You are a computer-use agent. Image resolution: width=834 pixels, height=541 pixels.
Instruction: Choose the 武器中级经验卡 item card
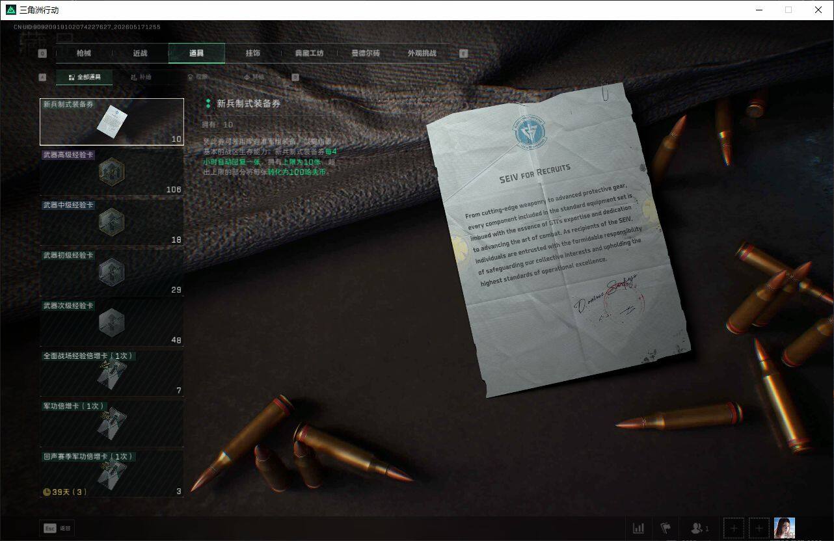tap(112, 222)
